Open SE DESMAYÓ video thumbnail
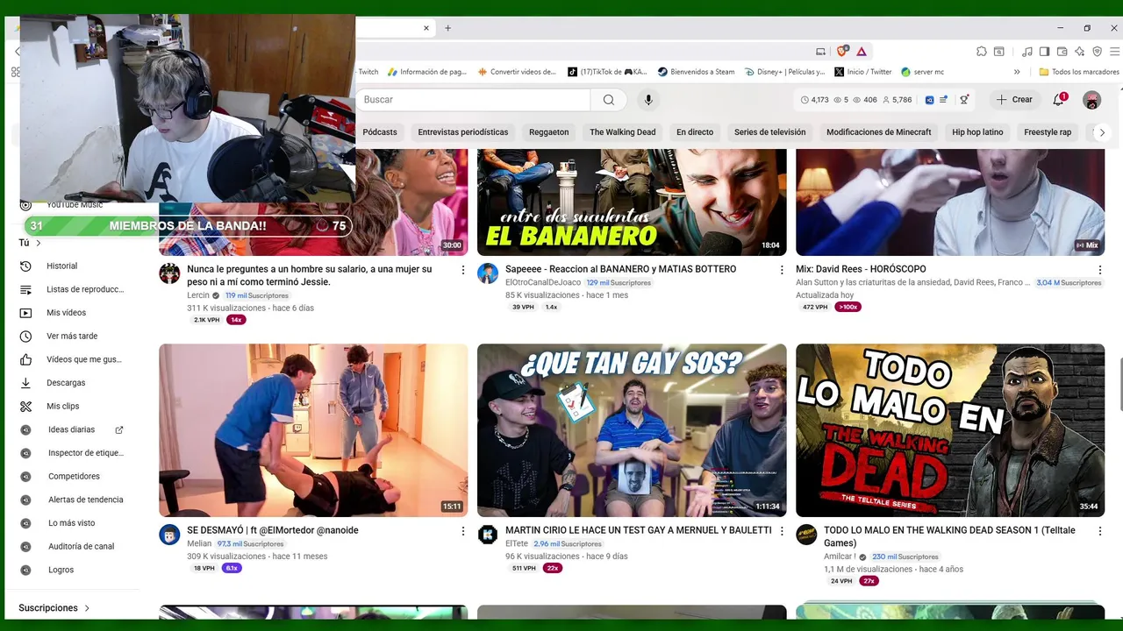This screenshot has width=1123, height=631. (x=313, y=430)
